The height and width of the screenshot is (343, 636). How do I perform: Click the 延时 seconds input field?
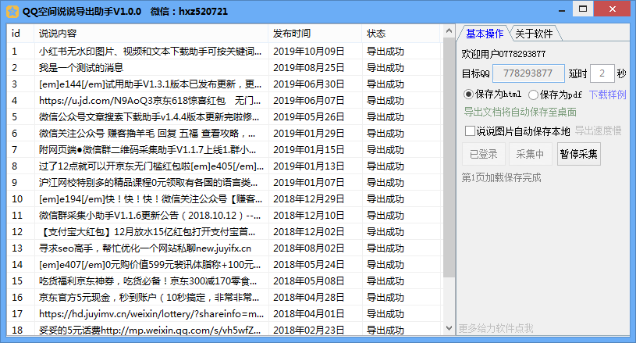coord(602,73)
